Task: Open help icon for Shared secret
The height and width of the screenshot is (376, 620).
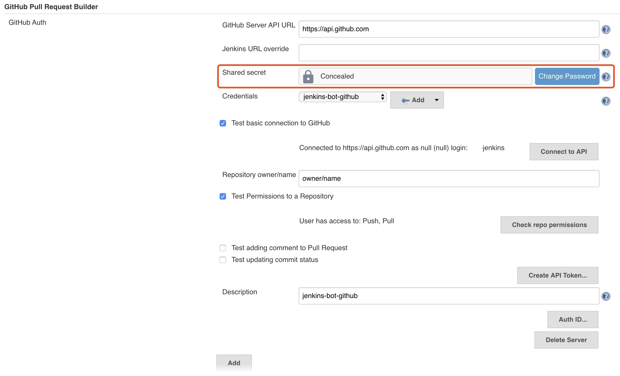Action: pyautogui.click(x=606, y=77)
